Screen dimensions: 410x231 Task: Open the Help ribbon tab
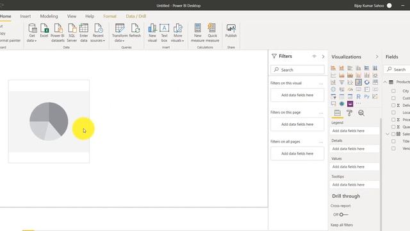click(90, 16)
